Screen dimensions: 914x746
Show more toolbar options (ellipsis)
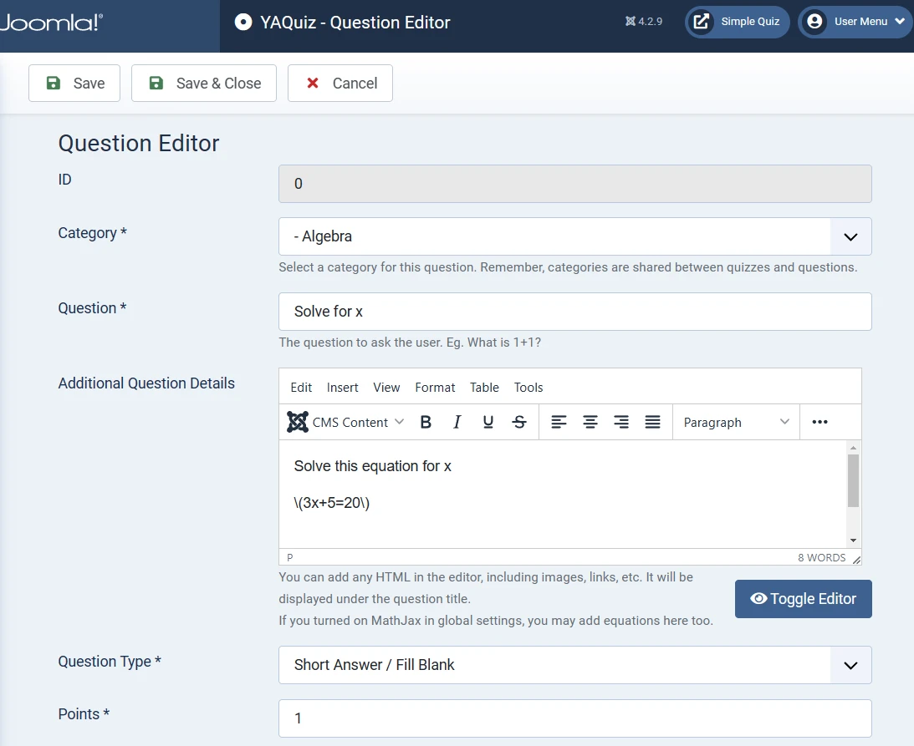(x=820, y=423)
